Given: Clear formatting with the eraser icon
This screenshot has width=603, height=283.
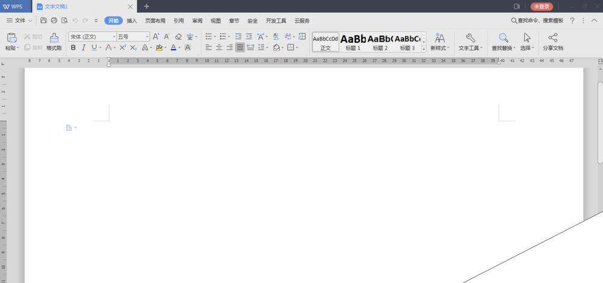Looking at the screenshot, I should tap(178, 37).
